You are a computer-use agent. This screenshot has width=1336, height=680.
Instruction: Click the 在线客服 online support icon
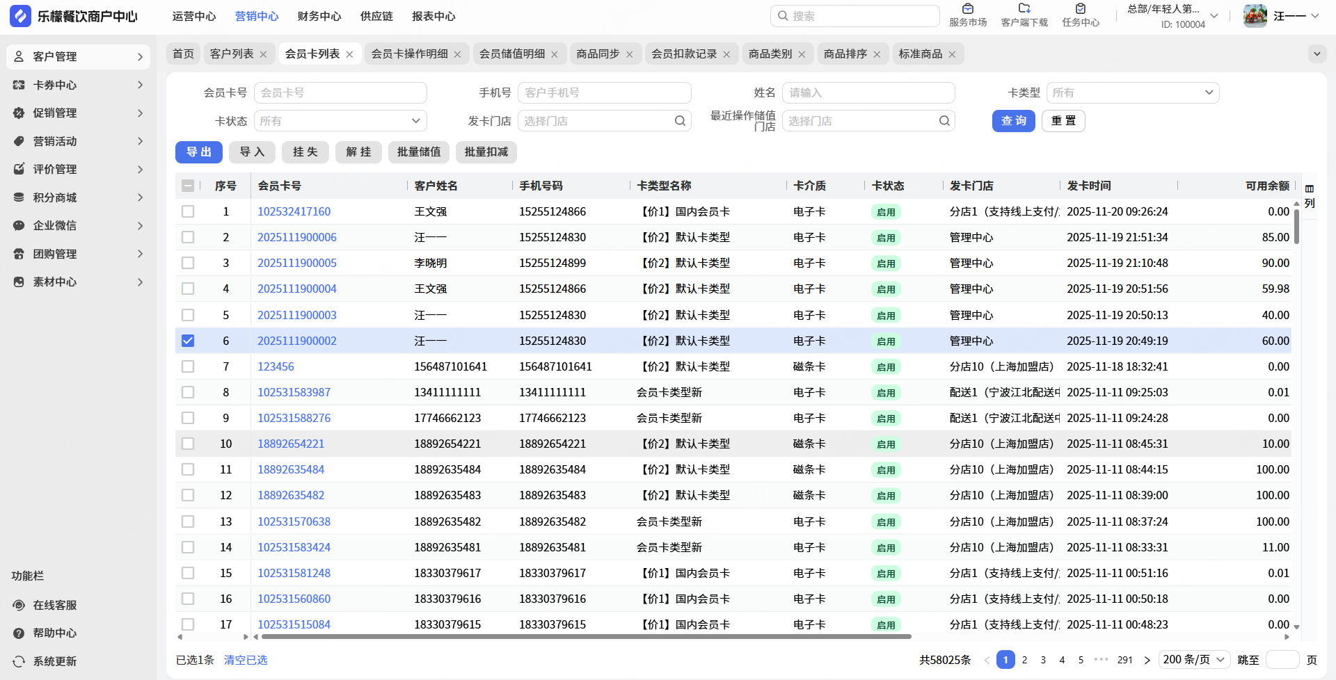coord(19,605)
